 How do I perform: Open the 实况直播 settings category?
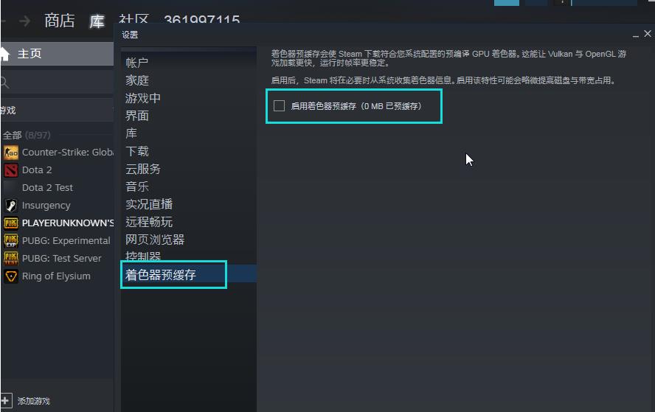[x=149, y=204]
